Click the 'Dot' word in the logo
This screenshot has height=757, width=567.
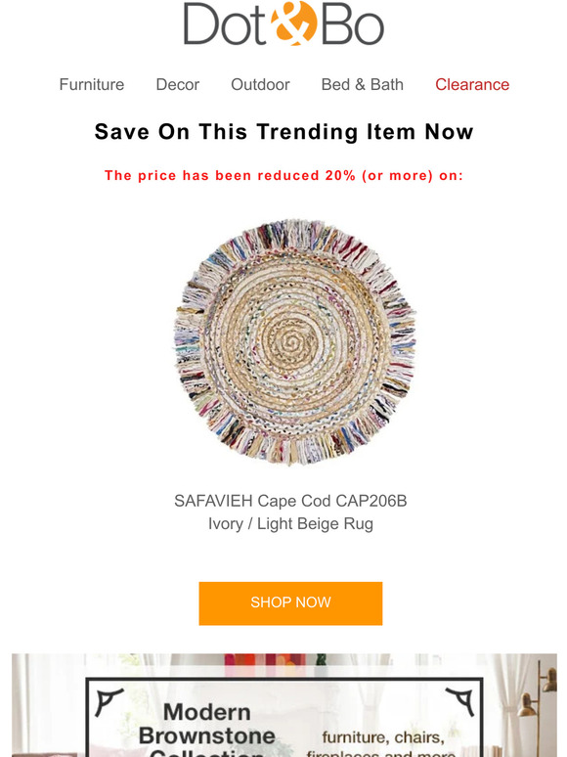point(226,24)
